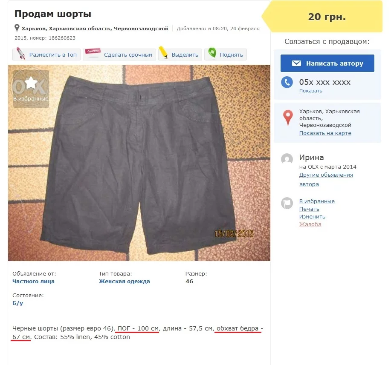Click the yellow highlighter icon for Выделить
Viewport: 391px width, 365px height.
point(163,52)
